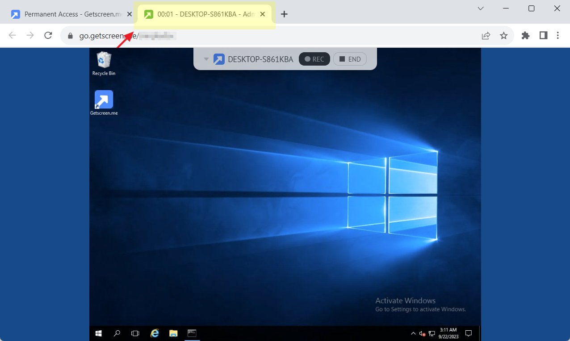The width and height of the screenshot is (570, 341).
Task: Open Task View in the remote taskbar
Action: click(x=135, y=333)
